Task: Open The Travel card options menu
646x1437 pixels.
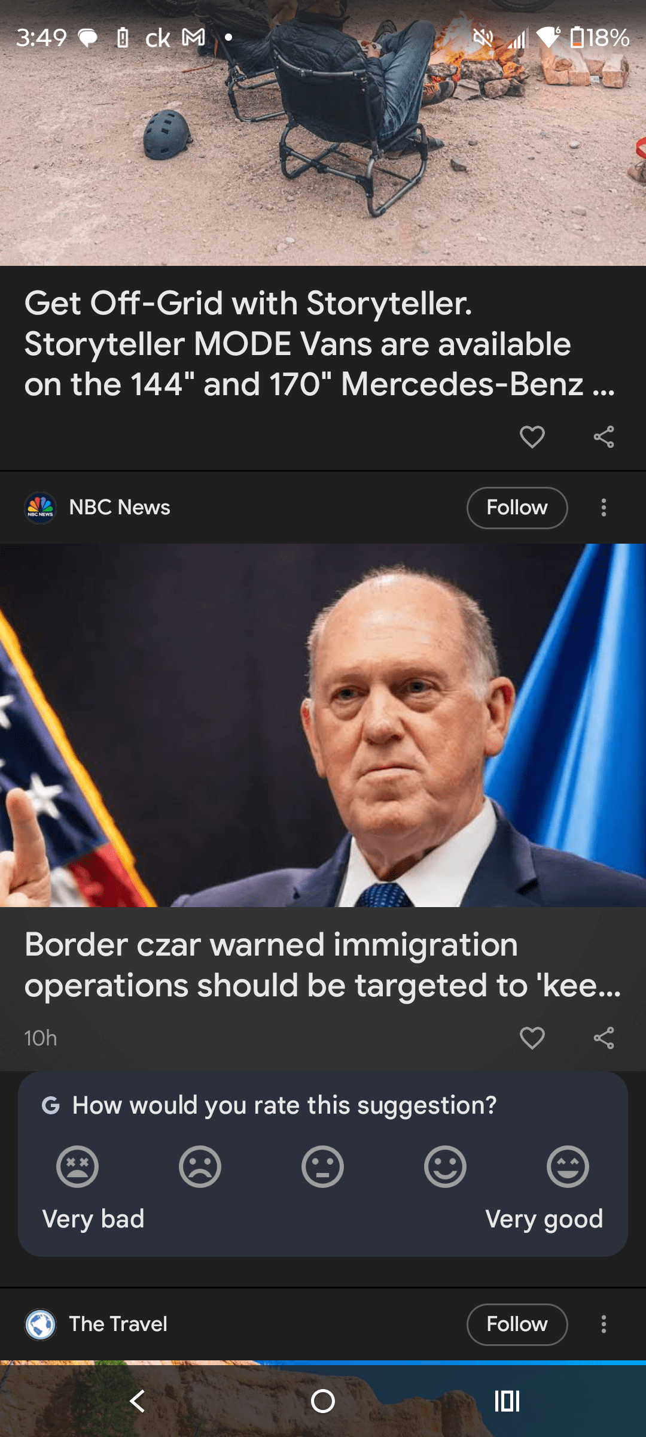Action: tap(604, 1324)
